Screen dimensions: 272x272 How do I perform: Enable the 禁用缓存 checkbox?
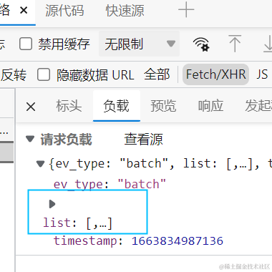click(x=26, y=44)
